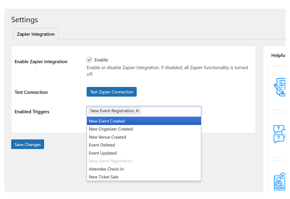This screenshot has width=290, height=199.
Task: Click the Enable Zapier Integration label
Action: tap(41, 62)
